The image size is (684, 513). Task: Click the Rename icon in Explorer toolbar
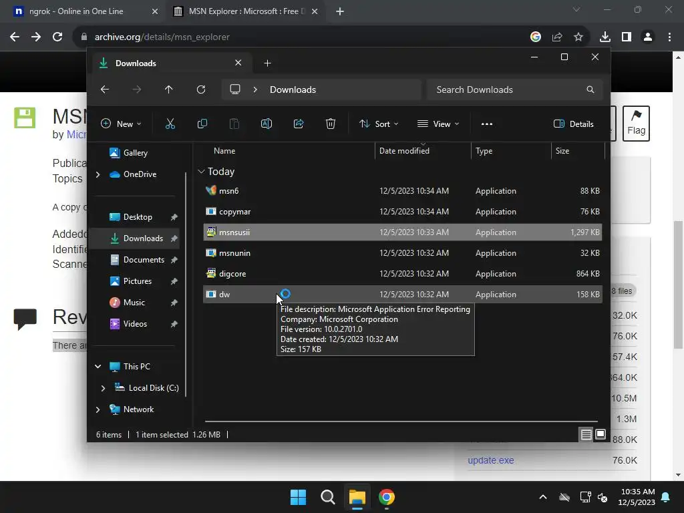266,124
